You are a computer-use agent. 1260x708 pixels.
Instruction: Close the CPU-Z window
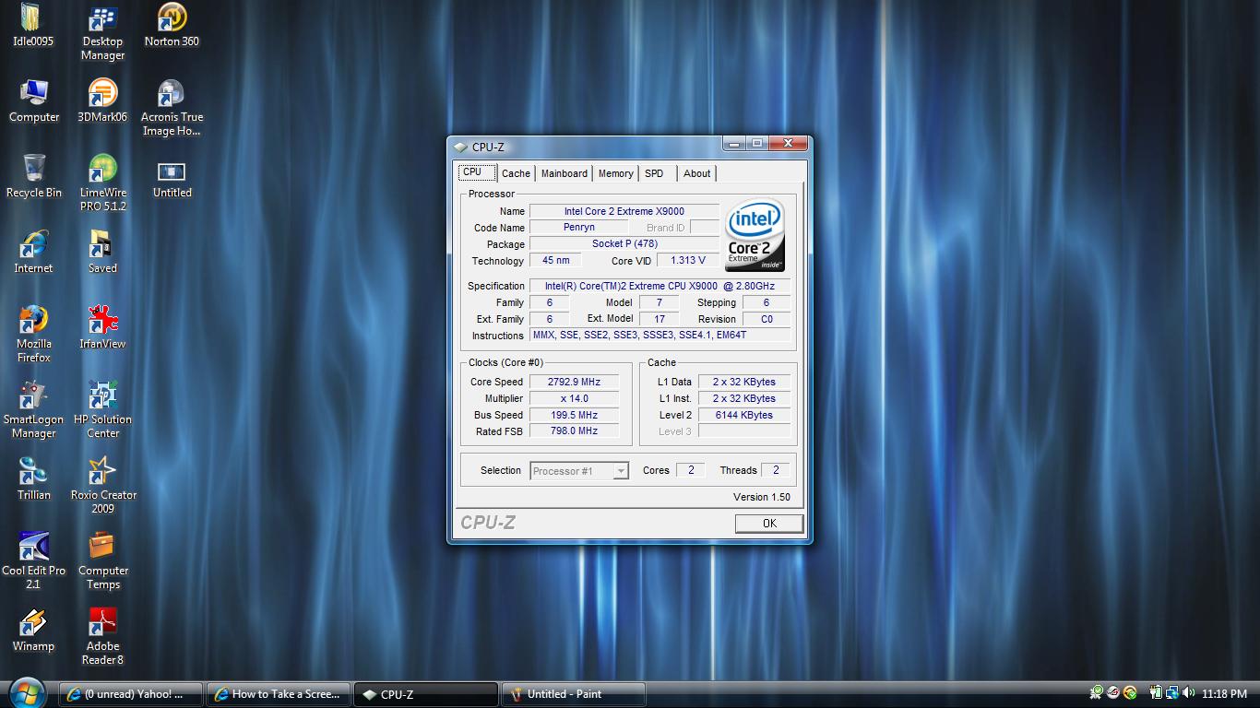[788, 144]
